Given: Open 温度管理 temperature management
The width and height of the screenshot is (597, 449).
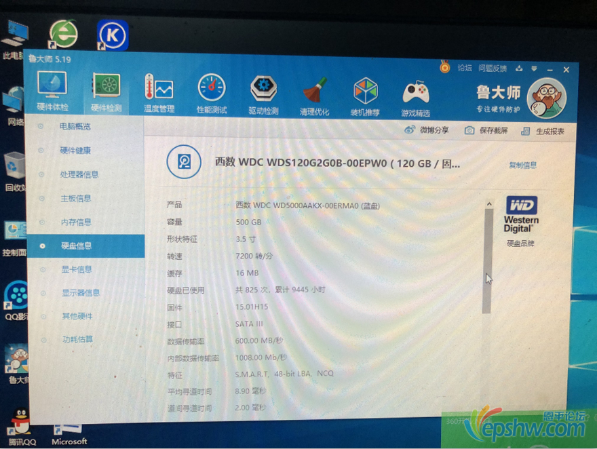Looking at the screenshot, I should [159, 94].
